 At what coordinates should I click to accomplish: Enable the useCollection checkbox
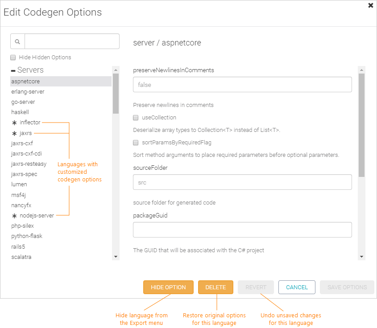[x=136, y=118]
